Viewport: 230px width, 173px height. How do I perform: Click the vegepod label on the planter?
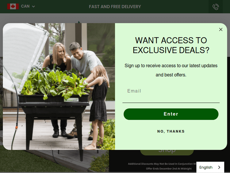tap(71, 100)
